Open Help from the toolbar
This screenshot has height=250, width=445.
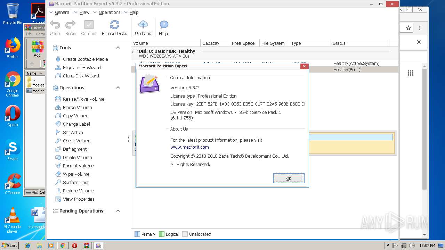(163, 28)
